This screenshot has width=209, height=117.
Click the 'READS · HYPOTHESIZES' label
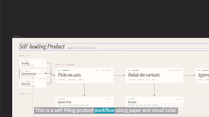(x=103, y=70)
